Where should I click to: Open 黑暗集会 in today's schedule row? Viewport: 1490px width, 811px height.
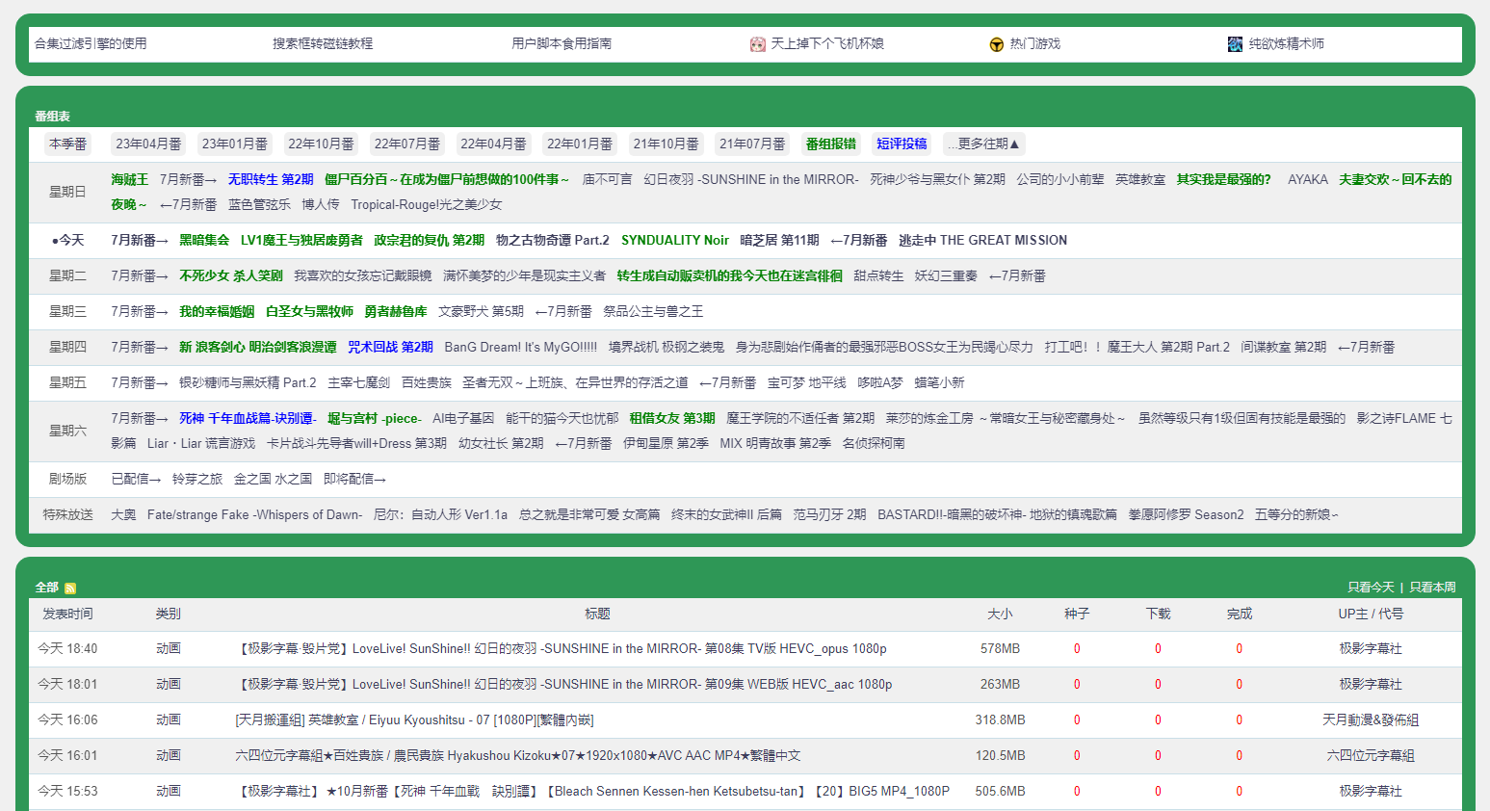tap(204, 241)
